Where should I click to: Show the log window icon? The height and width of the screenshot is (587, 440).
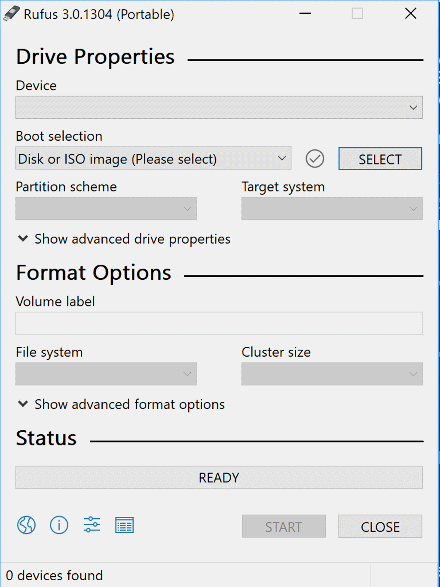coord(125,525)
